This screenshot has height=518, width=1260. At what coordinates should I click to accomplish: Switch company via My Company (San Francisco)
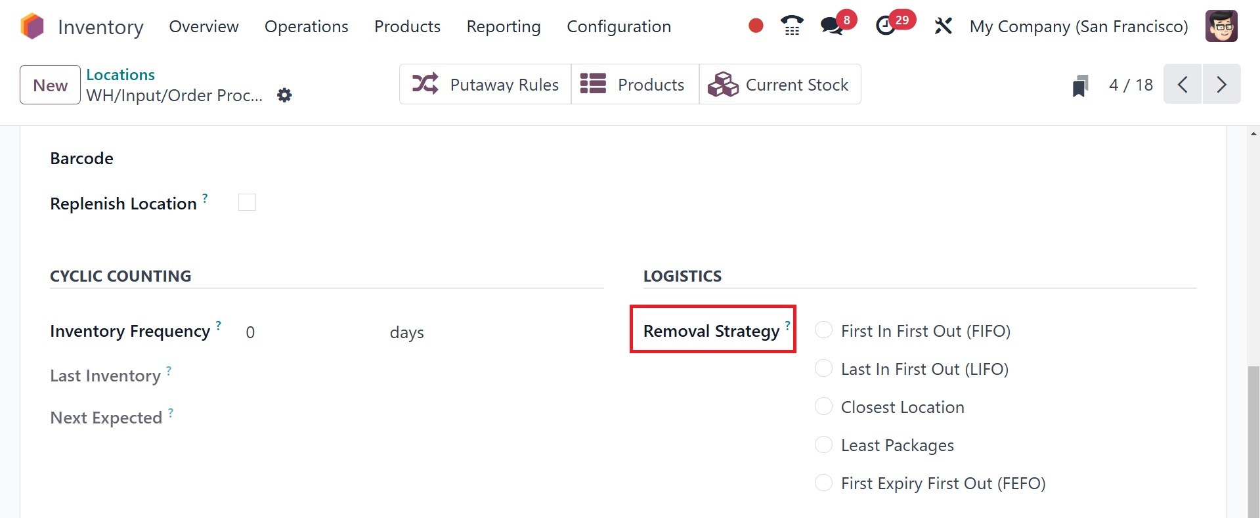(x=1078, y=26)
